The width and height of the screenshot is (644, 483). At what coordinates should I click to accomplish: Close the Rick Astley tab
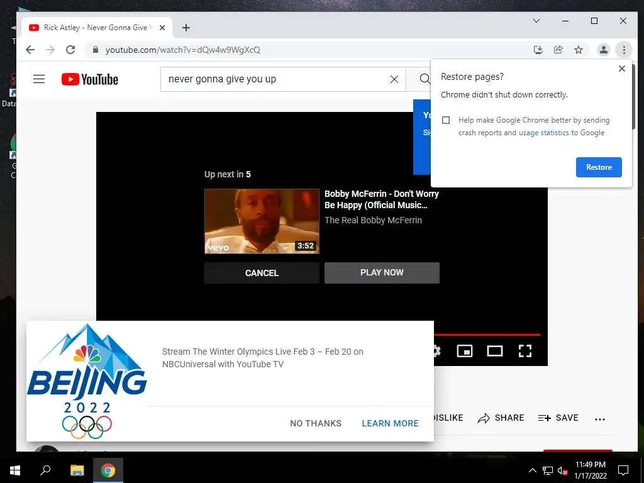pos(162,28)
